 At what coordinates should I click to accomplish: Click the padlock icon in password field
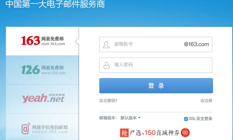[107, 65]
